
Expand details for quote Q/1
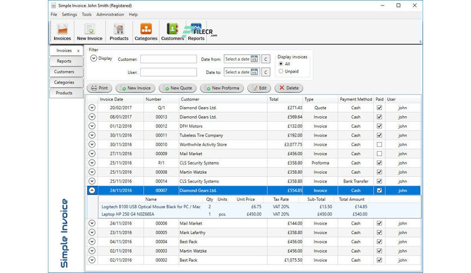(x=92, y=108)
